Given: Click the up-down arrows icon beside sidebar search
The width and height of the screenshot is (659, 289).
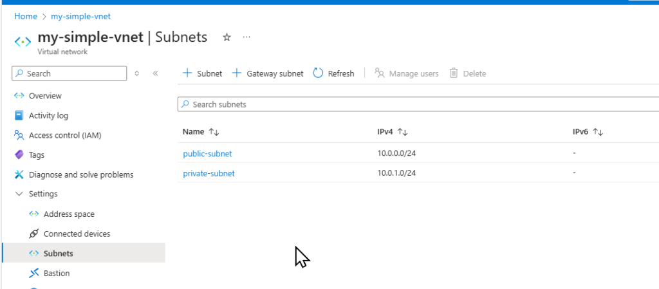Looking at the screenshot, I should coord(136,73).
